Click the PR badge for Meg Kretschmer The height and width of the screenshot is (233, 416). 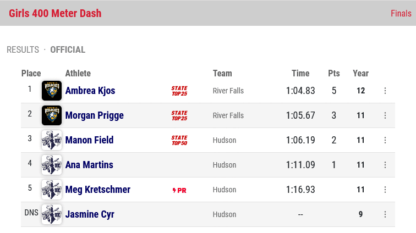pos(179,190)
